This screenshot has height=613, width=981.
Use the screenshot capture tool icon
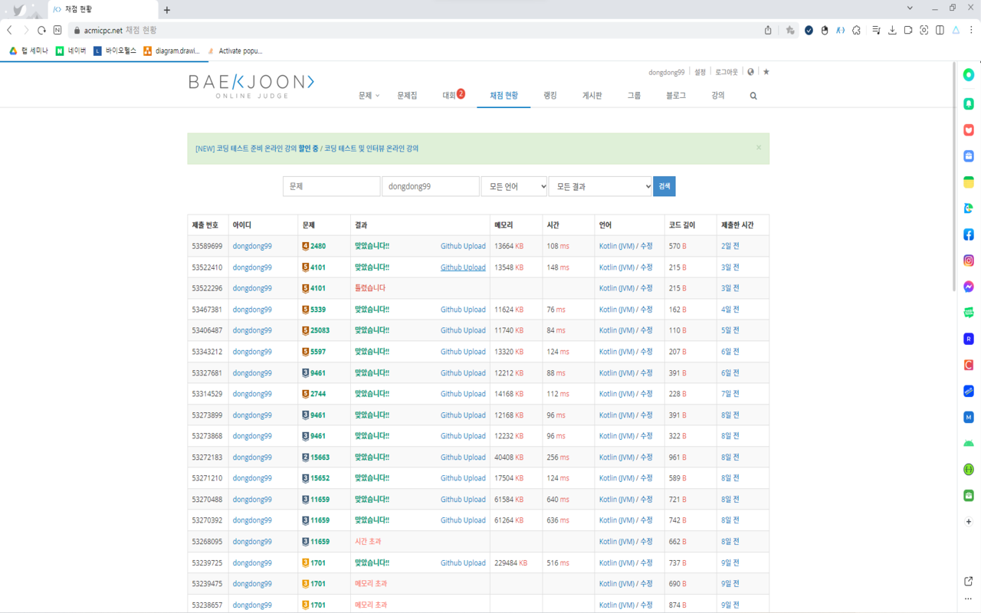[923, 29]
